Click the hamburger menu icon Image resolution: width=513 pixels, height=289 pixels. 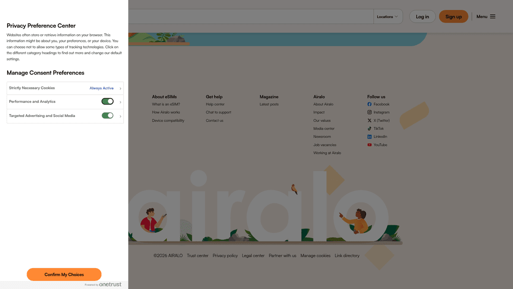point(493,16)
